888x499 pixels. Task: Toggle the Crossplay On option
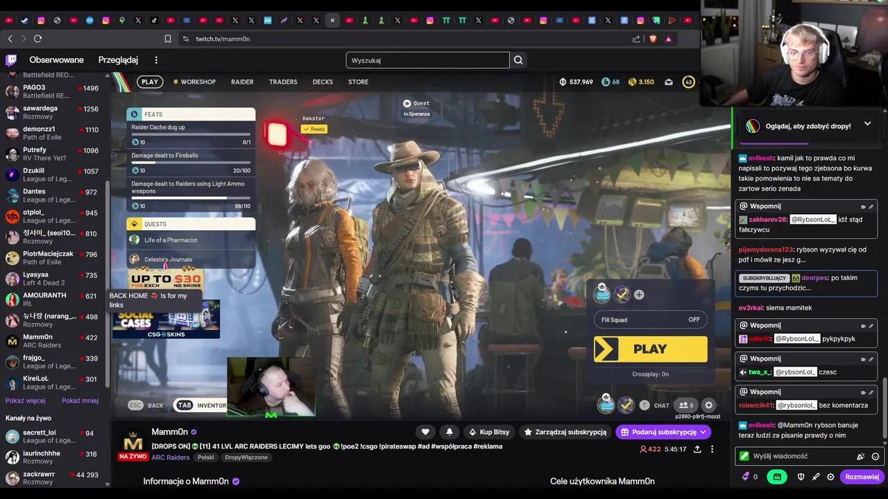coord(650,374)
